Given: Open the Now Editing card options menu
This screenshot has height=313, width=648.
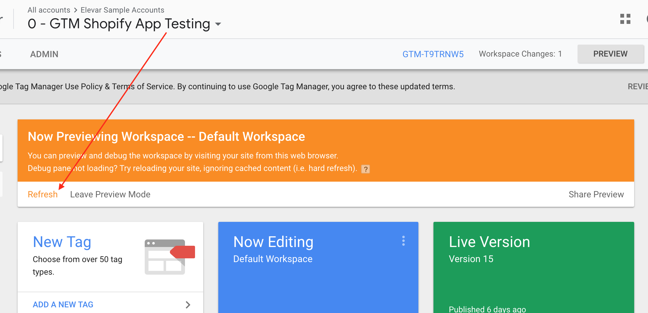Looking at the screenshot, I should click(403, 241).
